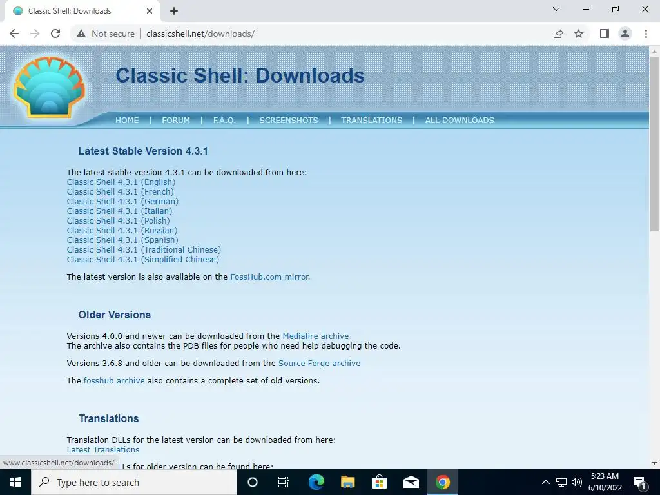
Task: Reload the page with refresh icon
Action: (x=55, y=34)
